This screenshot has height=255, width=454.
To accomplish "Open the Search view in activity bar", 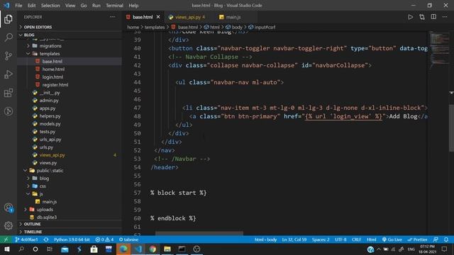I will (x=9, y=38).
